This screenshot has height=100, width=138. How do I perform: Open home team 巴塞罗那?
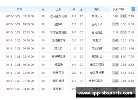click(59, 73)
